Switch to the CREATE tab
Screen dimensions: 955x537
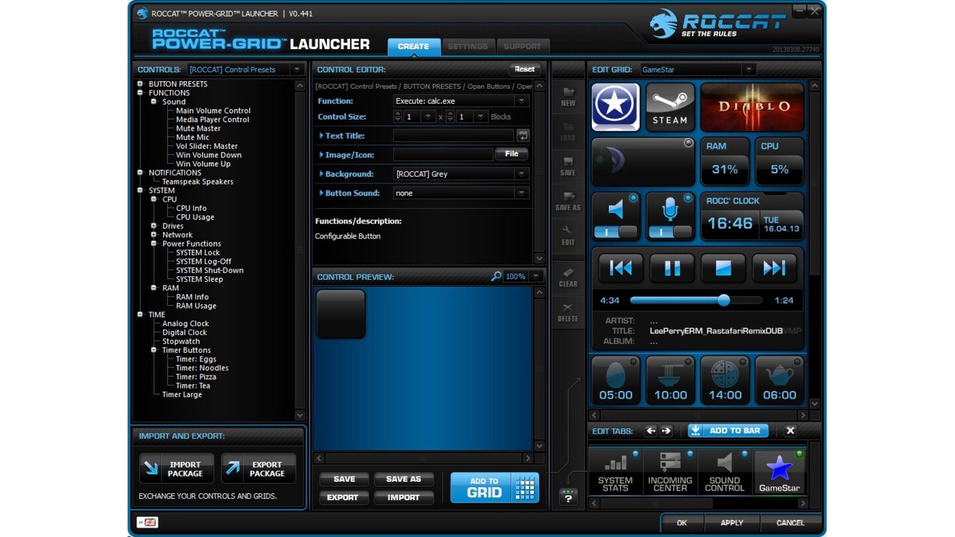pos(413,46)
